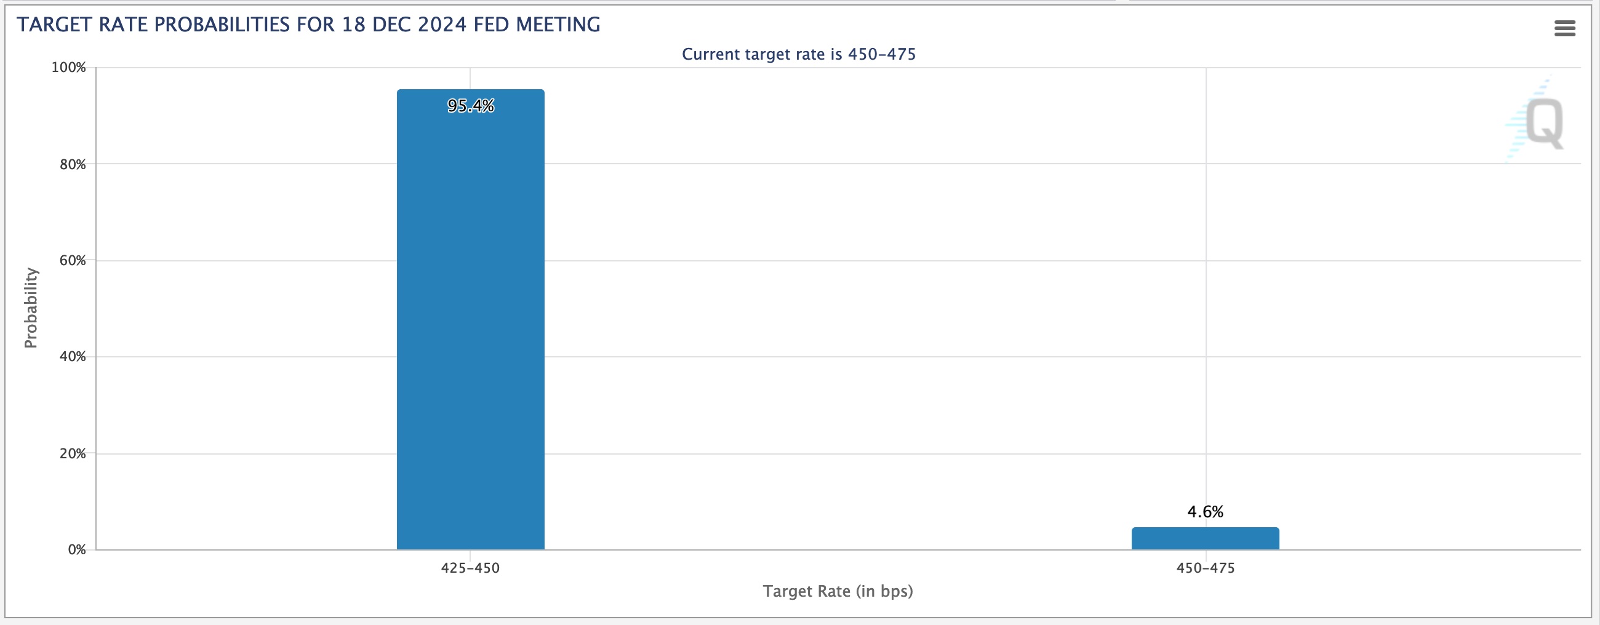Click the chart title for 18 Dec 2024

[x=308, y=24]
